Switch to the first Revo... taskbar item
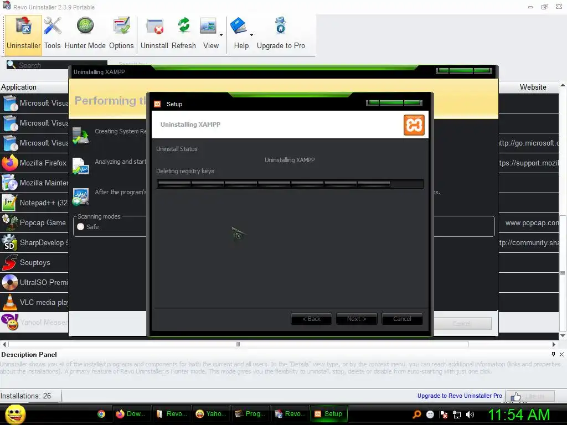Image resolution: width=567 pixels, height=425 pixels. (172, 414)
